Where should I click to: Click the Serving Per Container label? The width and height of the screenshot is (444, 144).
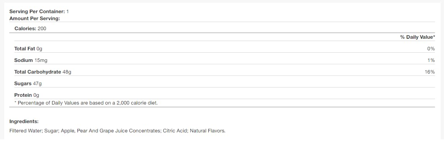pos(38,12)
